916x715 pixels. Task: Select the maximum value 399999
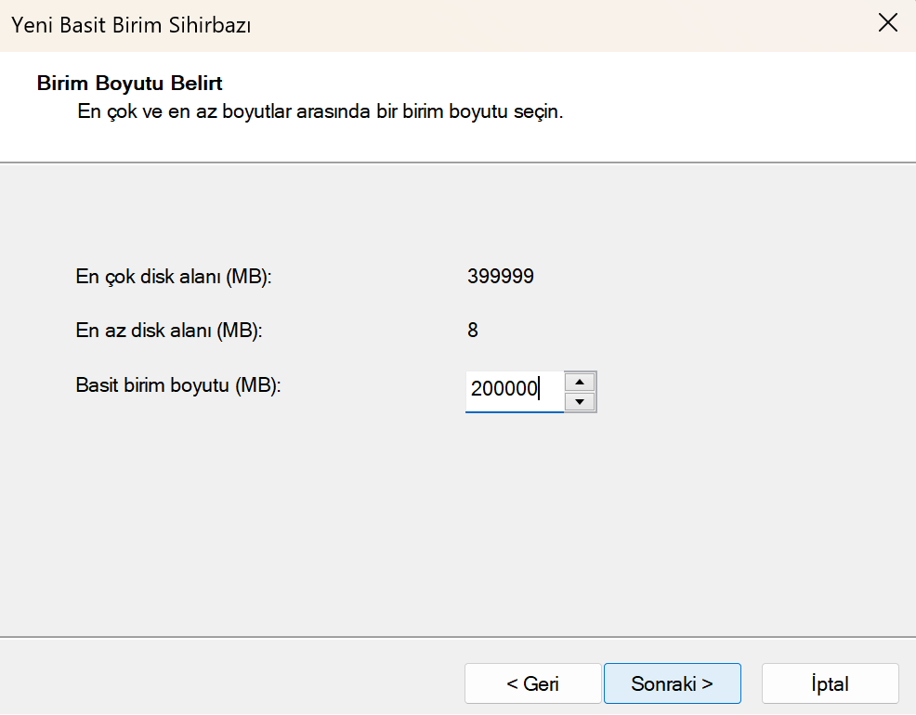(501, 277)
